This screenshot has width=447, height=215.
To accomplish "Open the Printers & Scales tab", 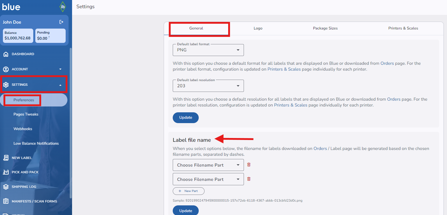I will click(x=403, y=28).
